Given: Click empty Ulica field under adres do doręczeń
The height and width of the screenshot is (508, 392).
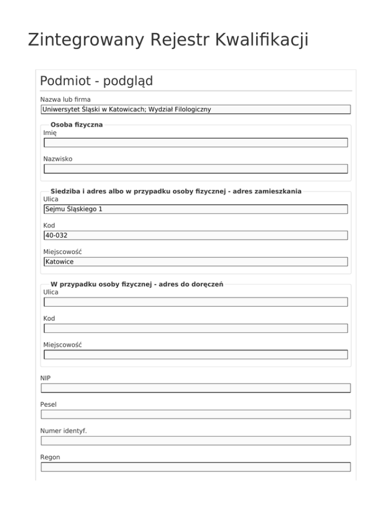Looking at the screenshot, I should coord(195,302).
